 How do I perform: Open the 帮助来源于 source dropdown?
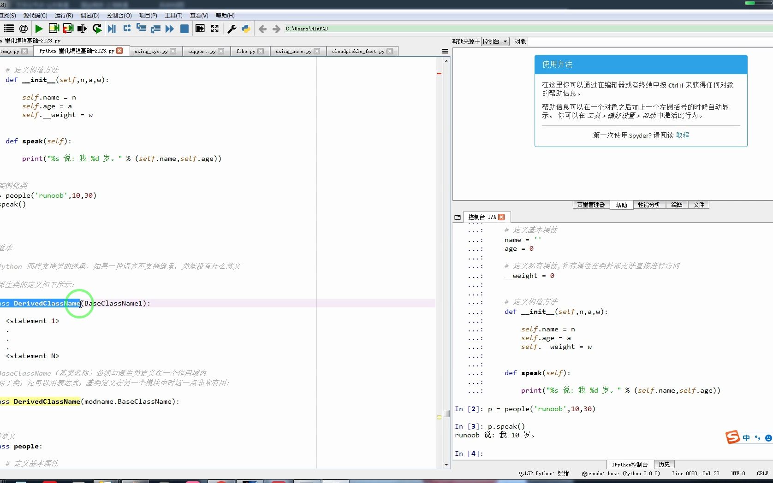495,41
